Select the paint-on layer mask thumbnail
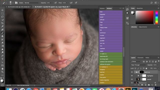160x90 pixels. 142,72
